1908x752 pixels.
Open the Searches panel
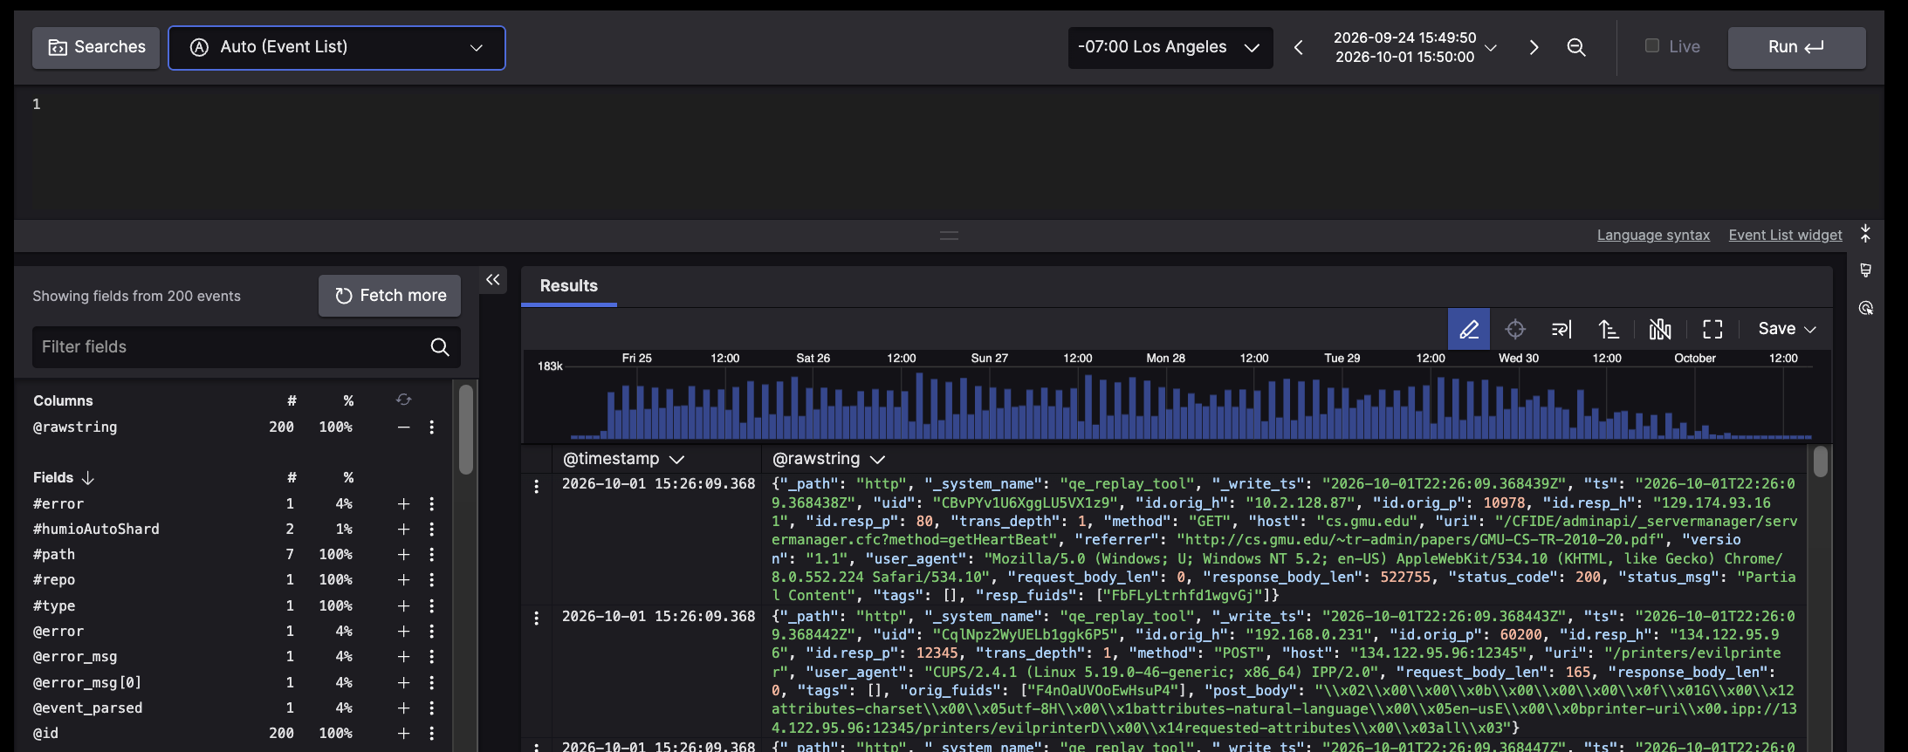coord(96,47)
